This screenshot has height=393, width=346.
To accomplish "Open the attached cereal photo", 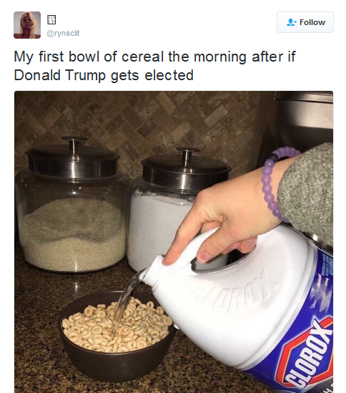I will click(x=174, y=242).
